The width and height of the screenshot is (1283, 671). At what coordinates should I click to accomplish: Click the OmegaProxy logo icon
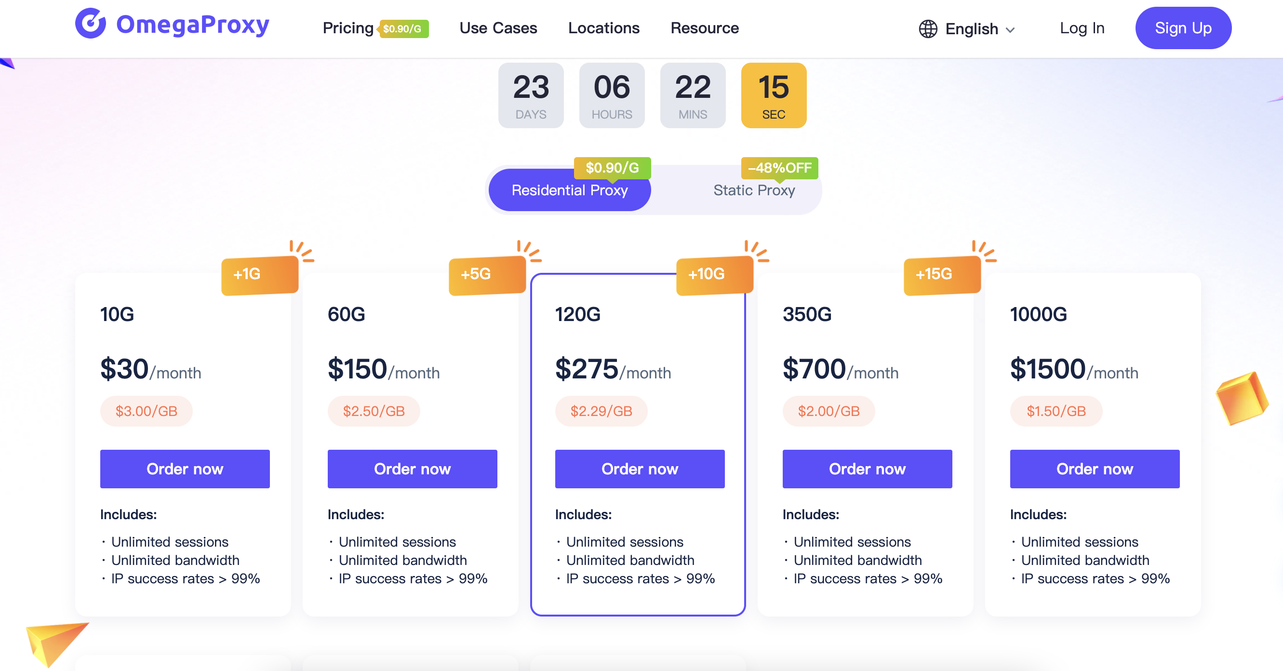90,24
